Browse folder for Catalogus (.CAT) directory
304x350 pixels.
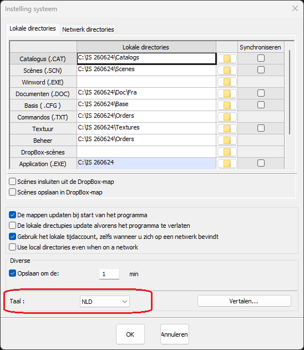pyautogui.click(x=227, y=59)
